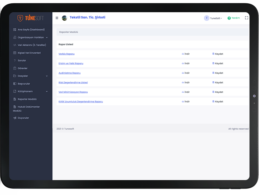Click the Tekstil San. Tic. Şirketi title
Viewport: 259px width, 195px height.
[87, 17]
